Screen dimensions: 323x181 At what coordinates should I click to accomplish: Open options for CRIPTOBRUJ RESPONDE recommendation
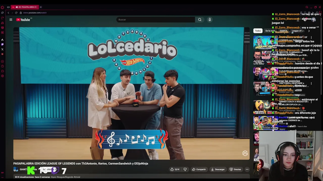[311, 83]
